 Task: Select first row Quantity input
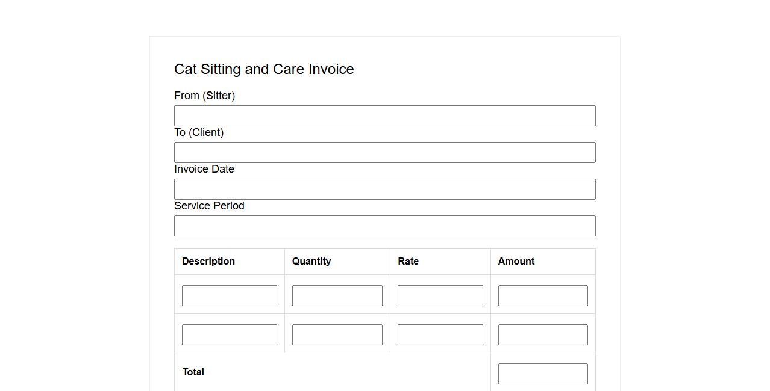click(x=337, y=296)
